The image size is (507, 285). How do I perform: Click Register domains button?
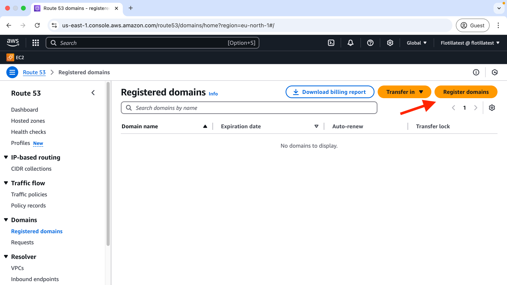click(x=466, y=92)
